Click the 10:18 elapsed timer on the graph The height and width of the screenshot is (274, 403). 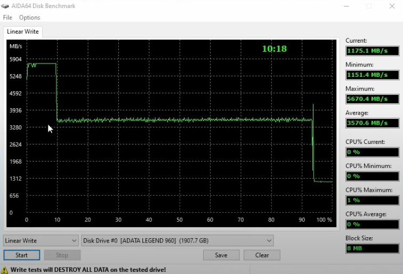(x=274, y=49)
